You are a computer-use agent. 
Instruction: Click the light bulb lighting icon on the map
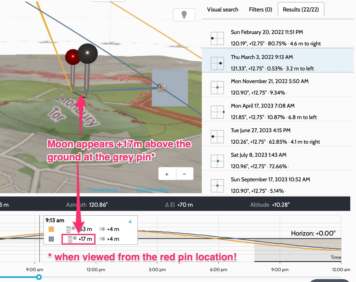point(184,14)
